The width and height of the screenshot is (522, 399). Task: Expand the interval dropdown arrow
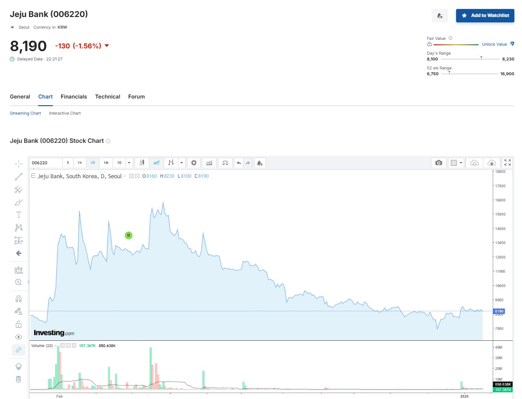click(x=129, y=163)
